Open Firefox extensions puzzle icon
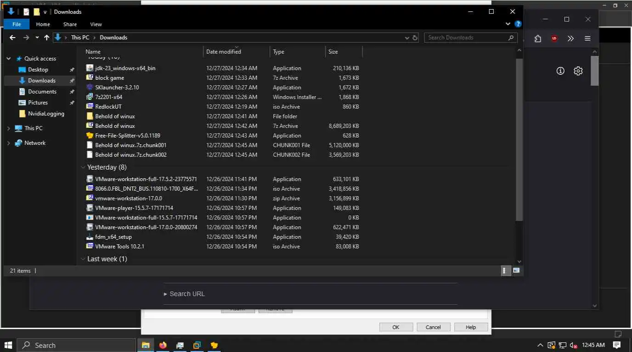 click(x=538, y=38)
